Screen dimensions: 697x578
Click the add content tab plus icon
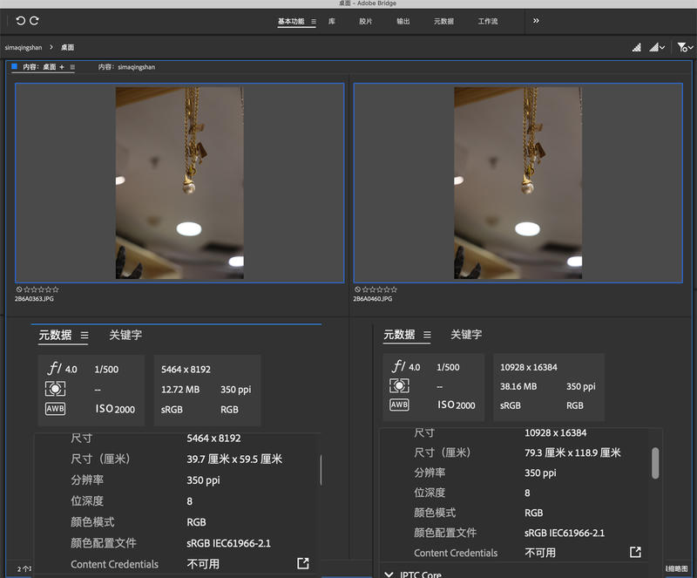(x=62, y=67)
